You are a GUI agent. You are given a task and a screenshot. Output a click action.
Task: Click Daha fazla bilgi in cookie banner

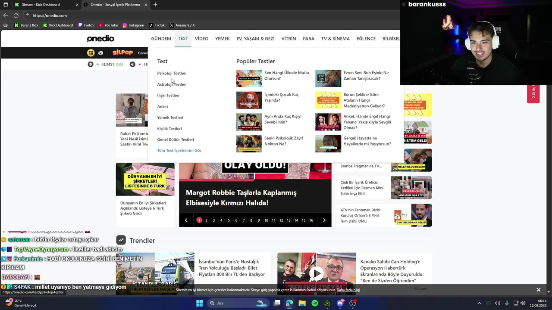(348, 290)
